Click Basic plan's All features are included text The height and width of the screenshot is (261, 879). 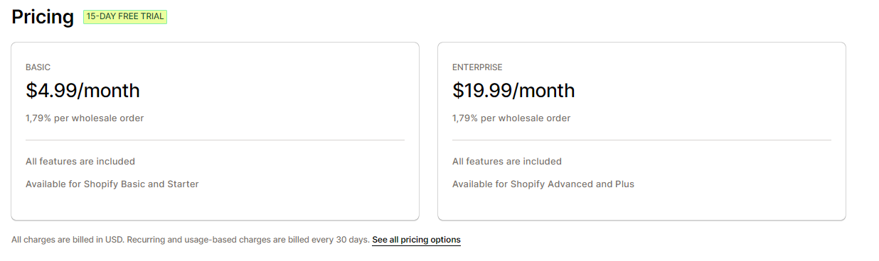[80, 162]
